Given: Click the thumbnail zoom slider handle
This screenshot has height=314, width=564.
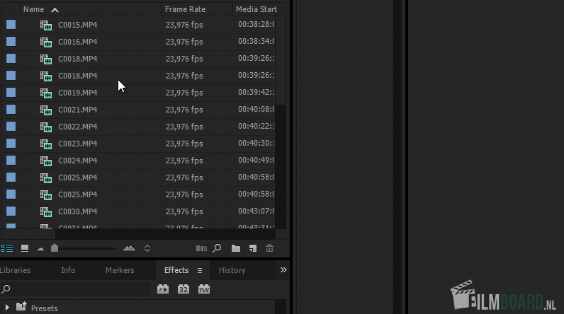Looking at the screenshot, I should tap(55, 248).
